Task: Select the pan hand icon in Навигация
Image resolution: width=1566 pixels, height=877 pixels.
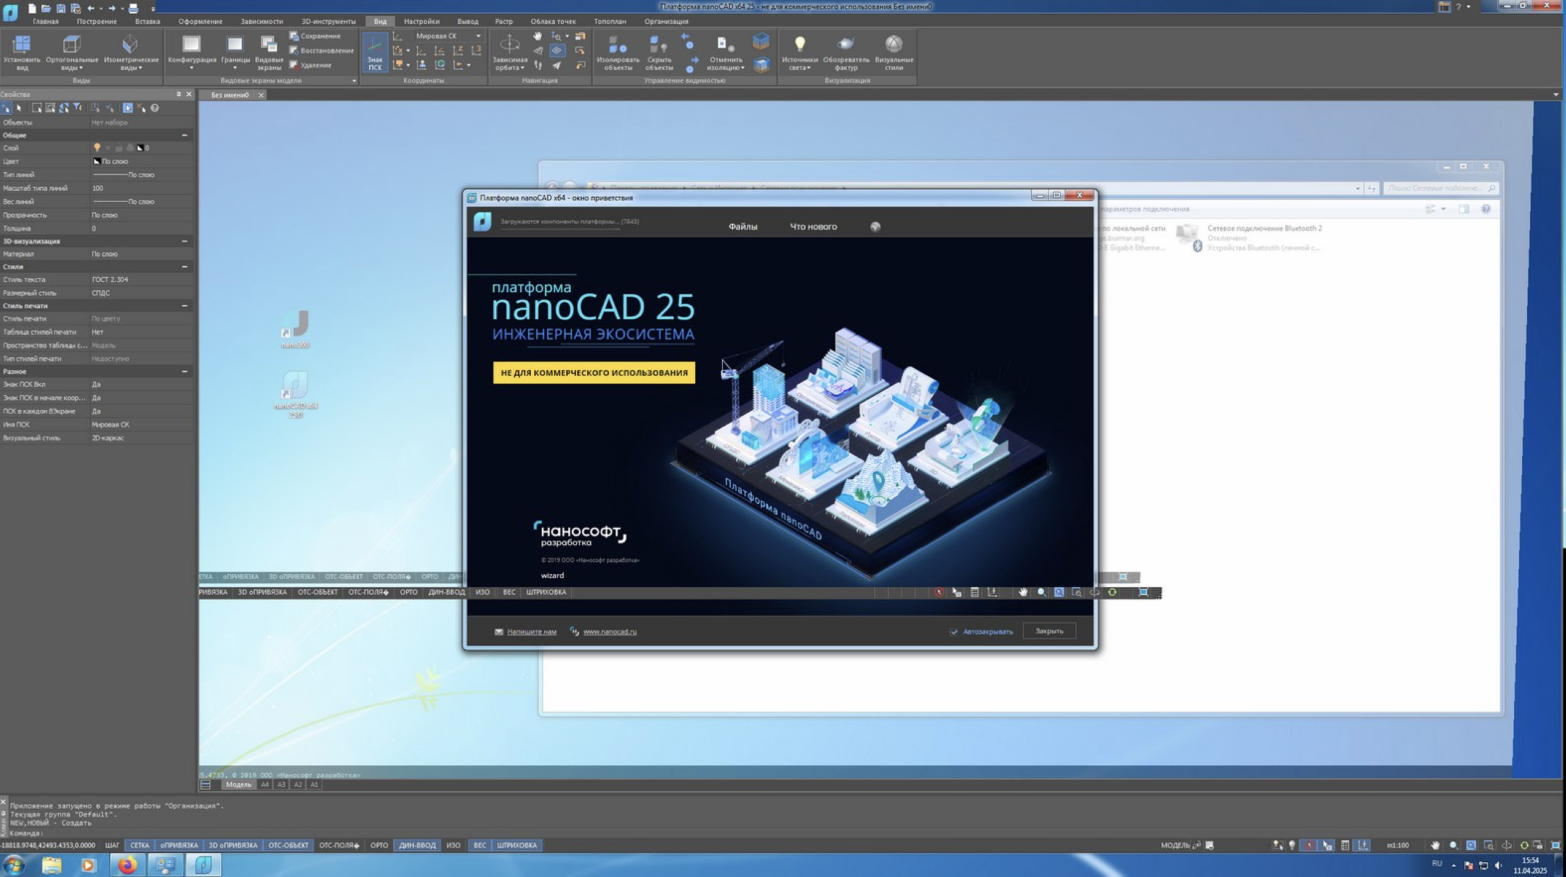Action: click(537, 36)
